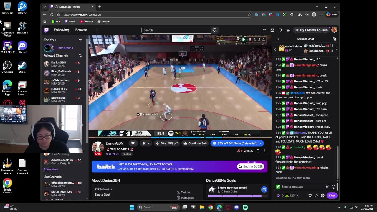Open Windows Start menu
Screen dimensions: 377x212
[132, 207]
